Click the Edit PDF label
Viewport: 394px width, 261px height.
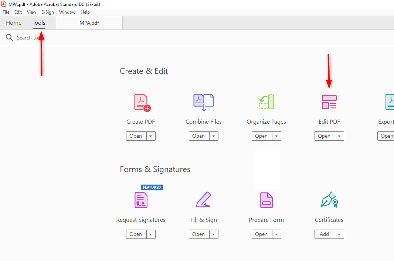[x=329, y=122]
